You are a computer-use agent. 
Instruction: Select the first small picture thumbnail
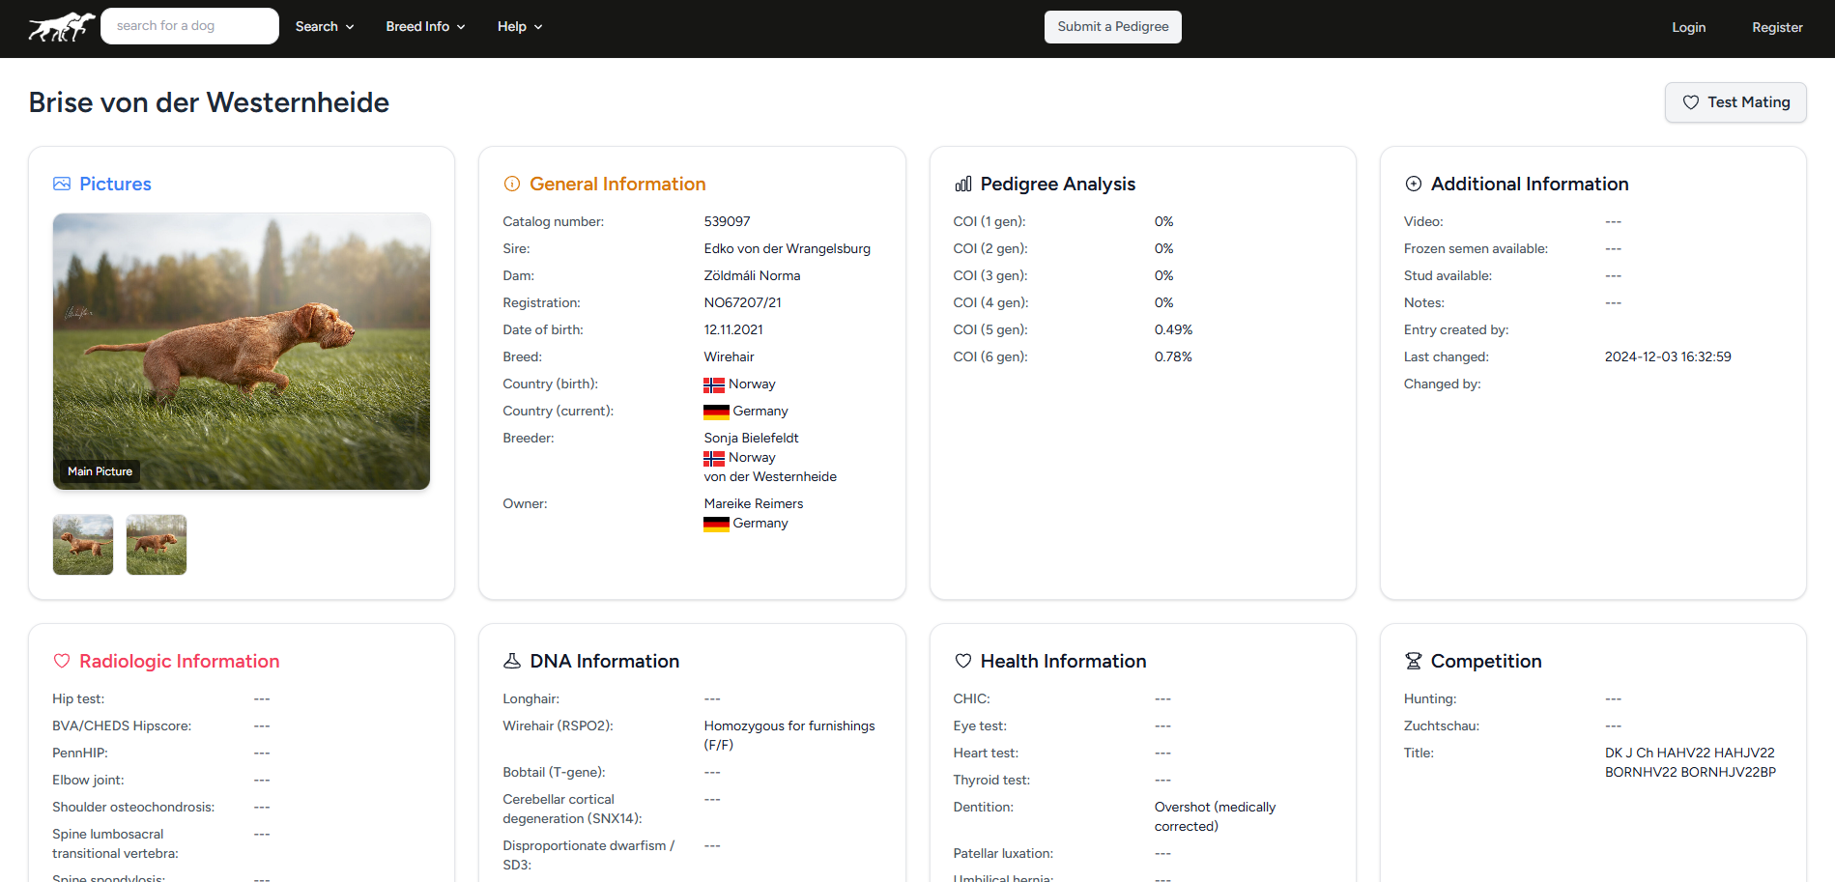tap(83, 545)
